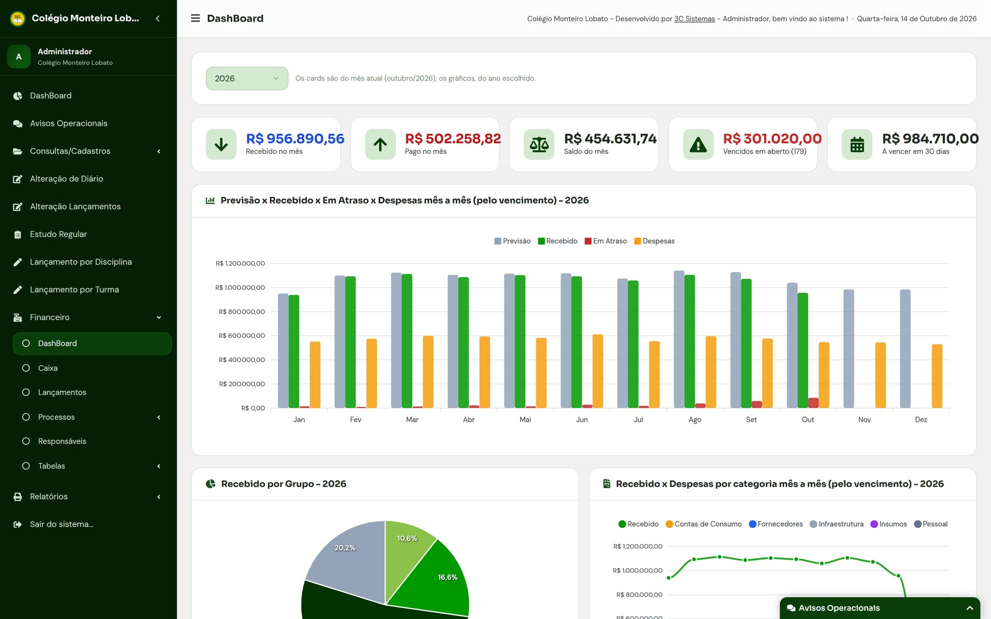Screen dimensions: 991x619
Task: Toggle Despesas series in bar chart legend
Action: [655, 241]
